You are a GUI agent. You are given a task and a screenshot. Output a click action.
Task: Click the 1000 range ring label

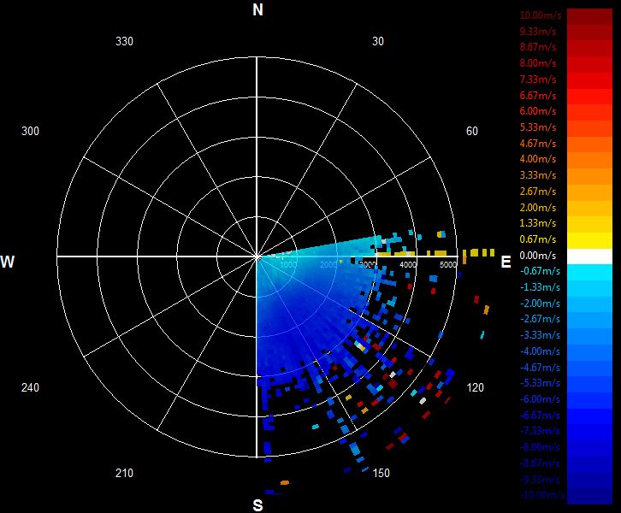click(x=288, y=264)
